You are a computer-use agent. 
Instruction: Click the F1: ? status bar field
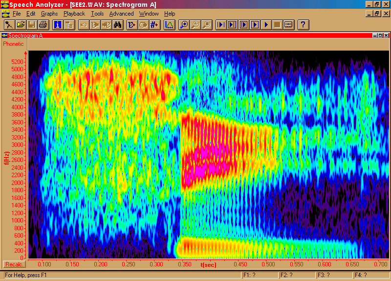point(260,275)
